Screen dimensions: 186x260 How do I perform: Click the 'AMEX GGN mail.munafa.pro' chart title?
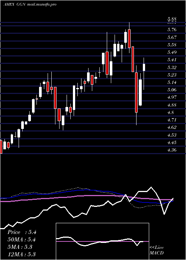[30, 4]
